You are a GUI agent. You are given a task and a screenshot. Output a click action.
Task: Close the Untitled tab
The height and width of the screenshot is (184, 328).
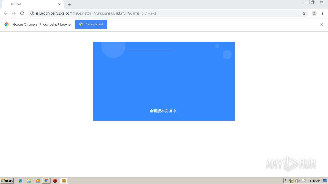[x=59, y=4]
